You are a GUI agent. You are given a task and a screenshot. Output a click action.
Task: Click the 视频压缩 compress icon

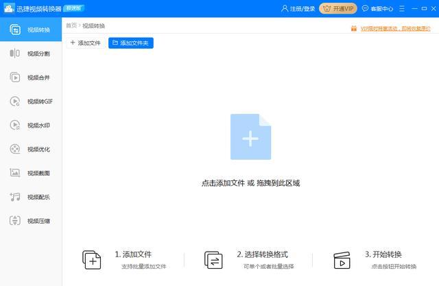[15, 221]
